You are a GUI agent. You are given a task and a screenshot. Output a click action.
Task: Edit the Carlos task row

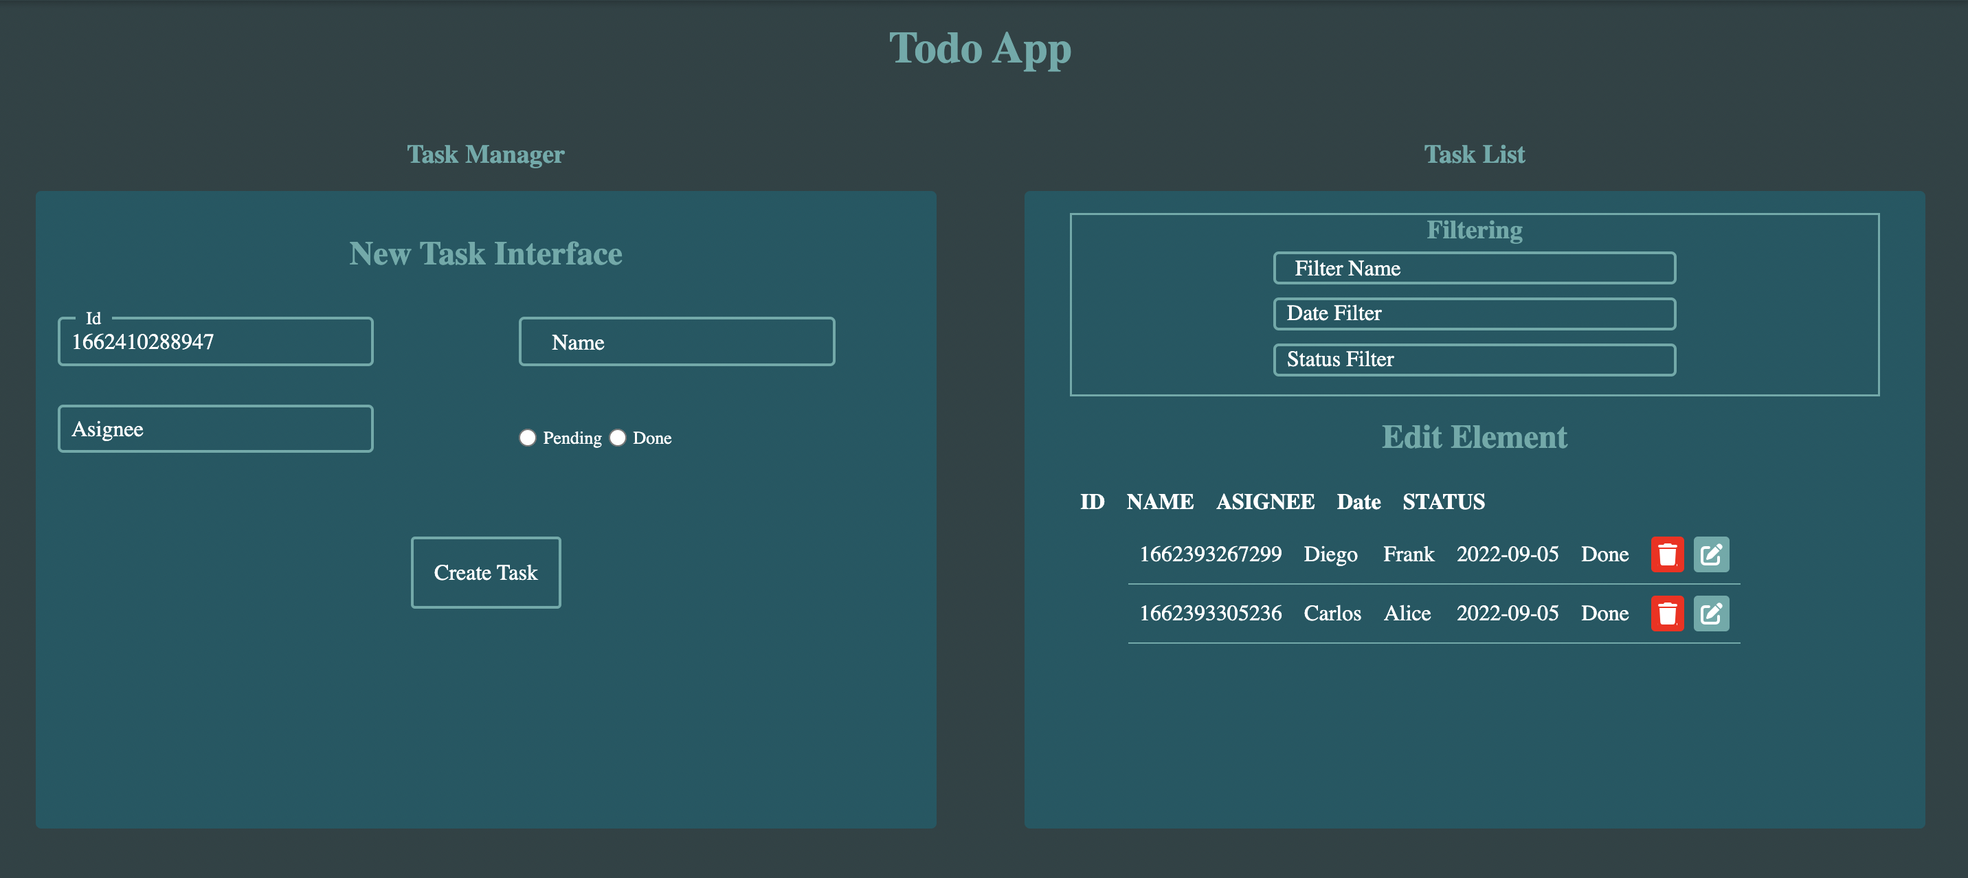coord(1710,613)
